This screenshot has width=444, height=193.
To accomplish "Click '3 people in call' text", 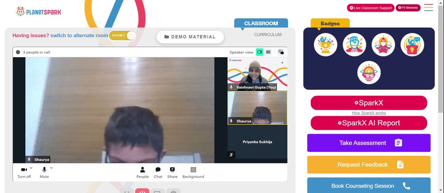I will point(36,52).
